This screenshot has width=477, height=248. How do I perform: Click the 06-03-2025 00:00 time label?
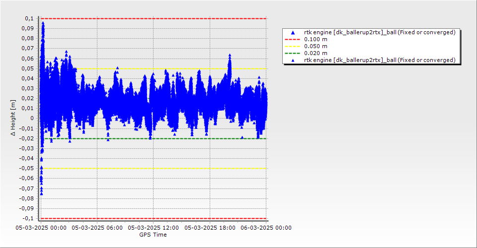tap(266, 228)
